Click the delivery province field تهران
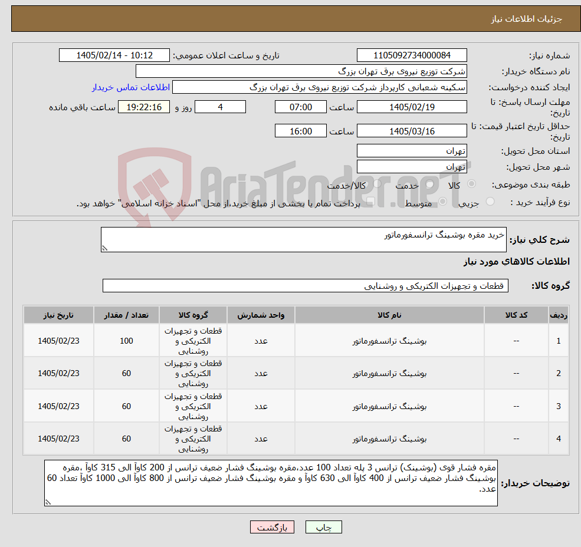The width and height of the screenshot is (581, 547). [x=412, y=151]
